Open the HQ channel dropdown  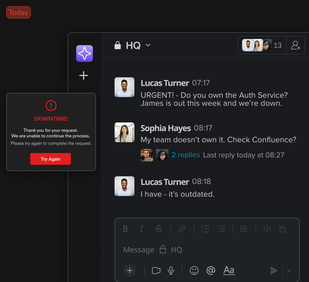pos(148,45)
